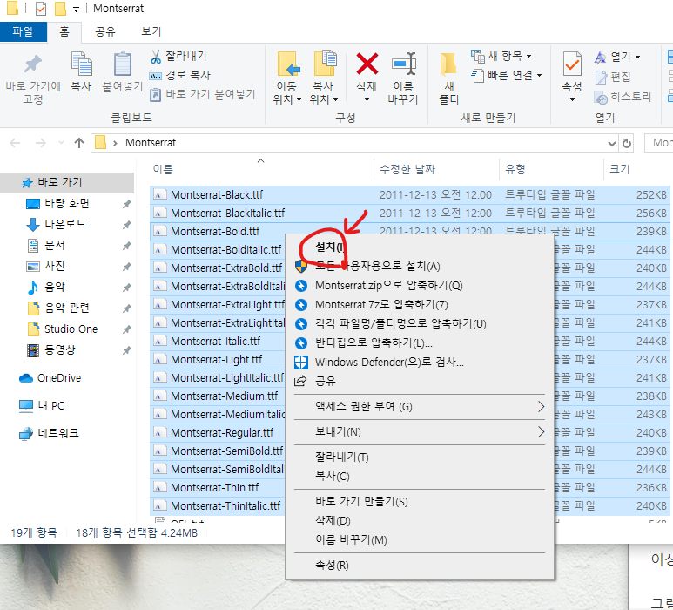The width and height of the screenshot is (673, 610).
Task: Click the Montserrat path in address bar
Action: point(151,143)
